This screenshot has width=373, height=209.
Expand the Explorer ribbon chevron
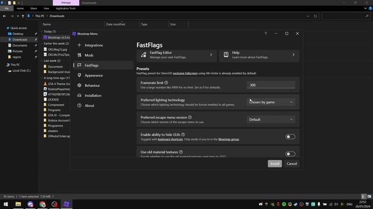pos(365,8)
